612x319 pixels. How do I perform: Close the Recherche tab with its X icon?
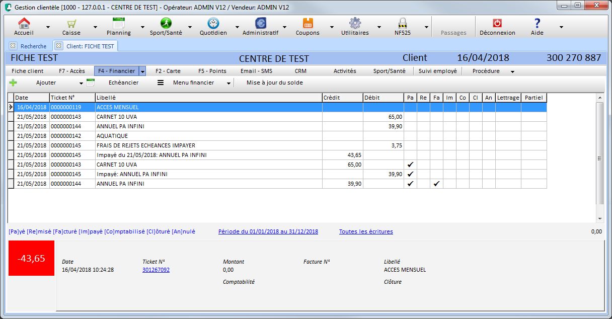[x=13, y=46]
